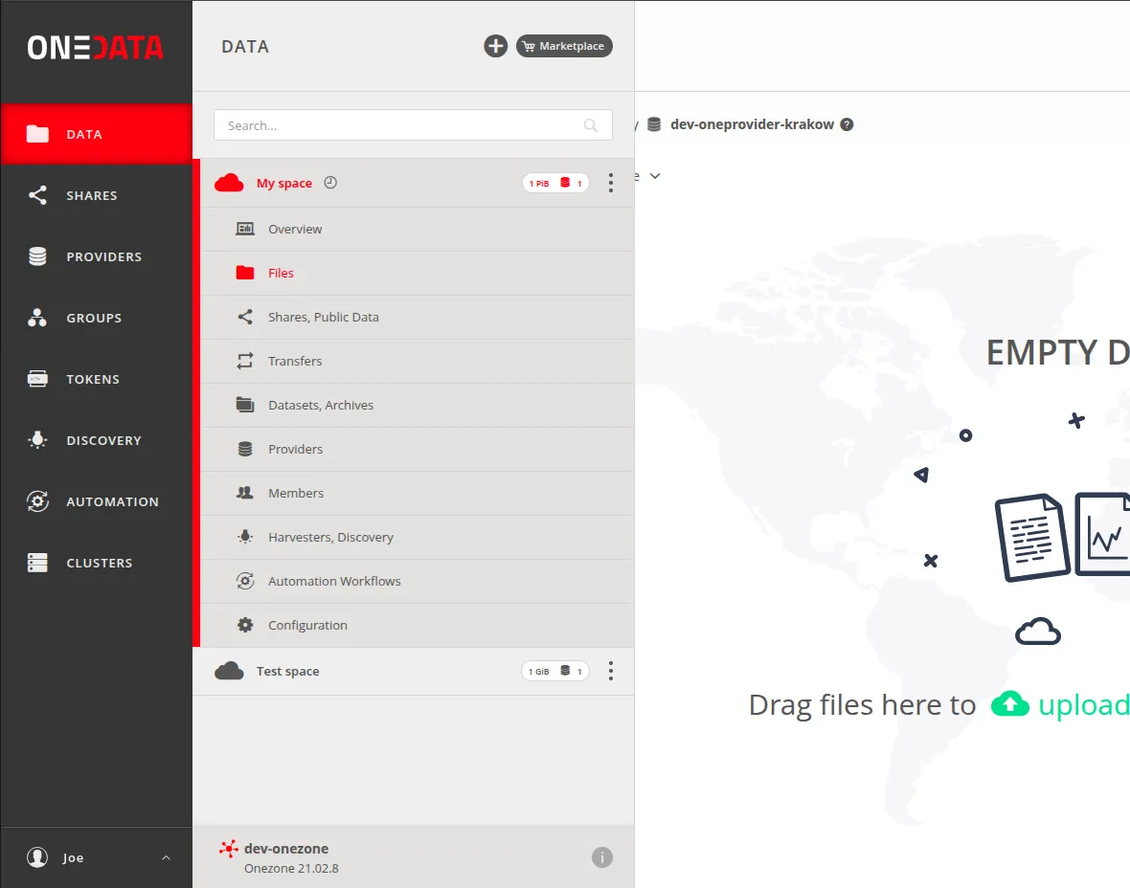Click the dev-oneprovider-krakow provider name

pyautogui.click(x=752, y=124)
